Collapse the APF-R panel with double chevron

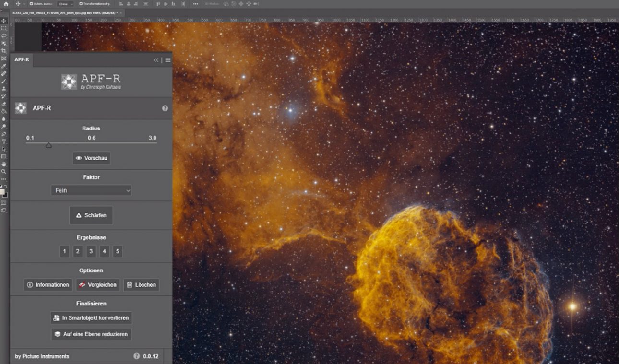155,60
